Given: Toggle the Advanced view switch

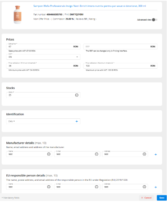Looking at the screenshot, I should point(155,20).
